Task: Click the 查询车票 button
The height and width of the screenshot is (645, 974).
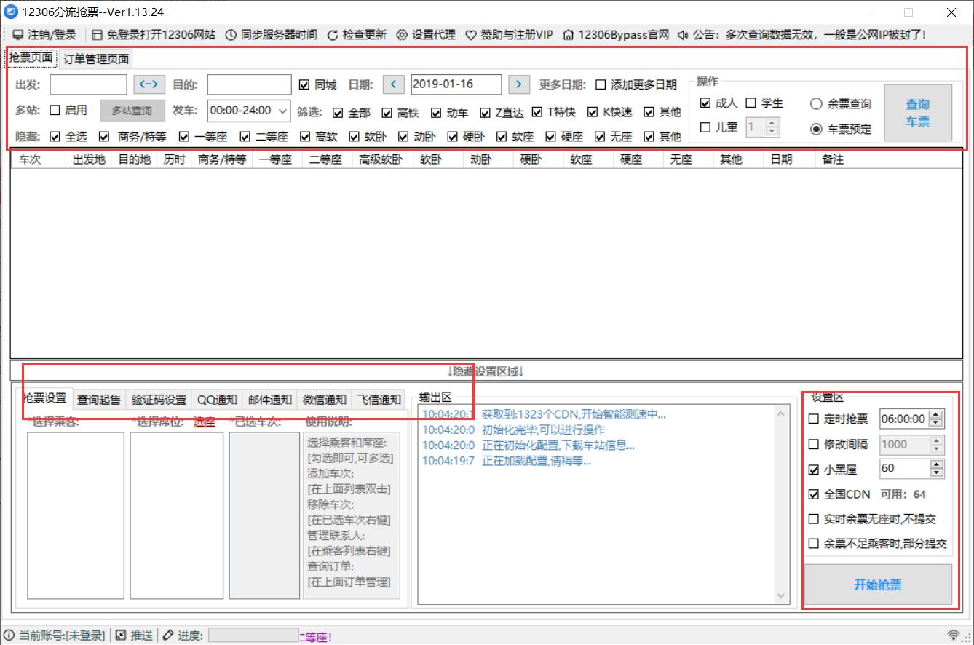Action: (x=917, y=114)
